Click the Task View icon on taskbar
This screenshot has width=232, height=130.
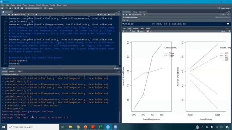click(x=63, y=127)
